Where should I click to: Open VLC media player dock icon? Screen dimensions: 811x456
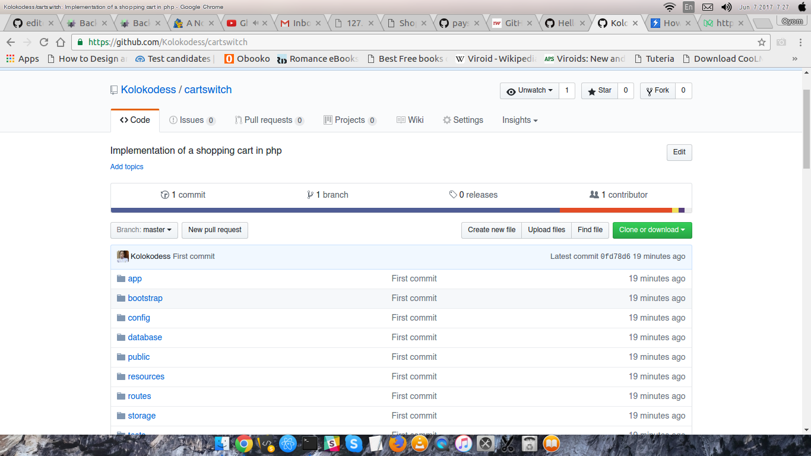pyautogui.click(x=420, y=444)
